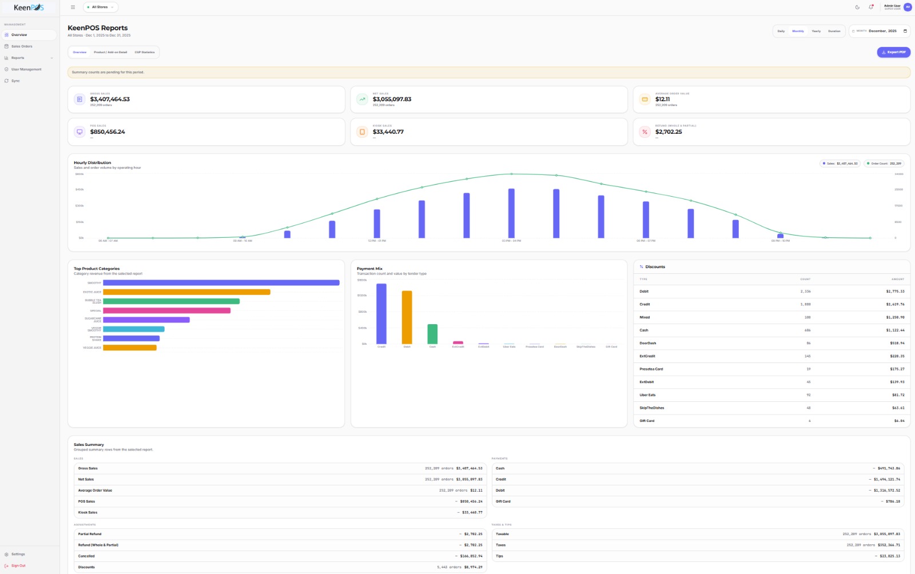Click the Sync refresh icon in sidebar
The width and height of the screenshot is (915, 574).
(x=6, y=81)
